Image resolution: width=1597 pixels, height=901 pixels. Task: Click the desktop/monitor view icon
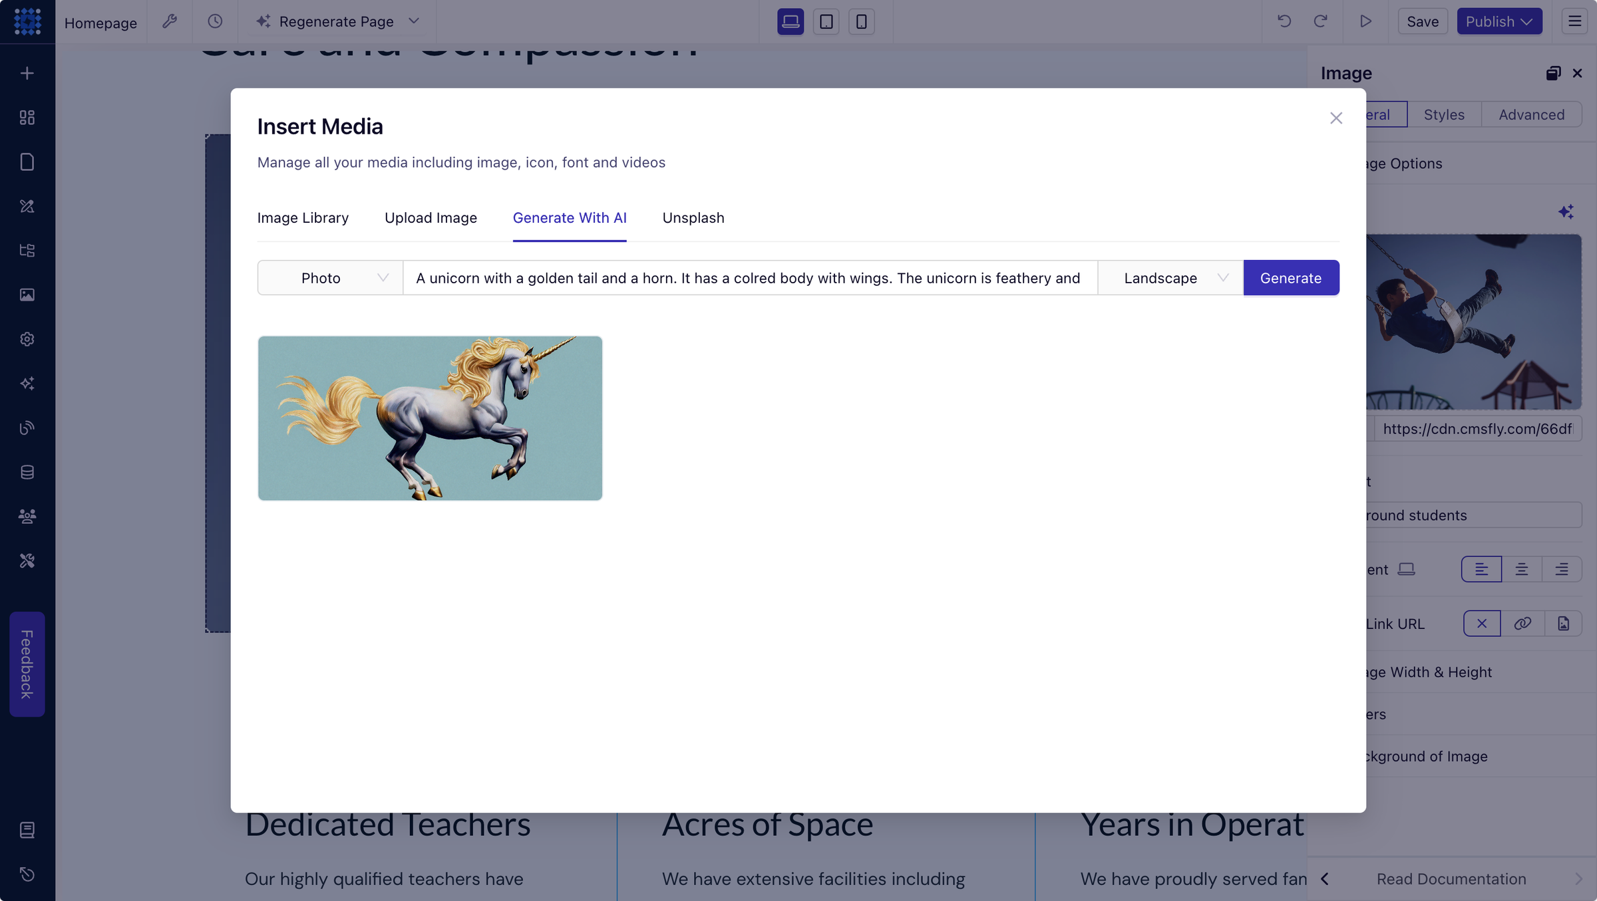[x=790, y=21]
